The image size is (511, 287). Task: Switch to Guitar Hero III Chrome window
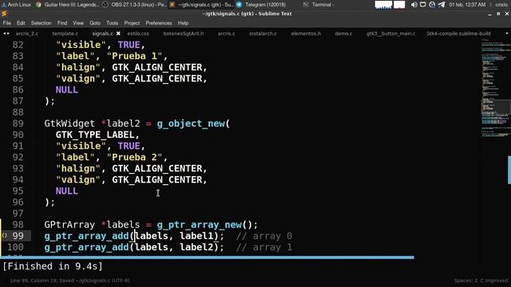(67, 5)
